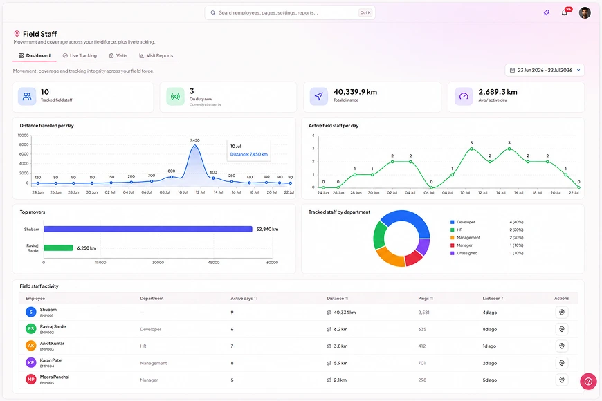
Task: Click the Total distance arrow icon
Action: [319, 96]
